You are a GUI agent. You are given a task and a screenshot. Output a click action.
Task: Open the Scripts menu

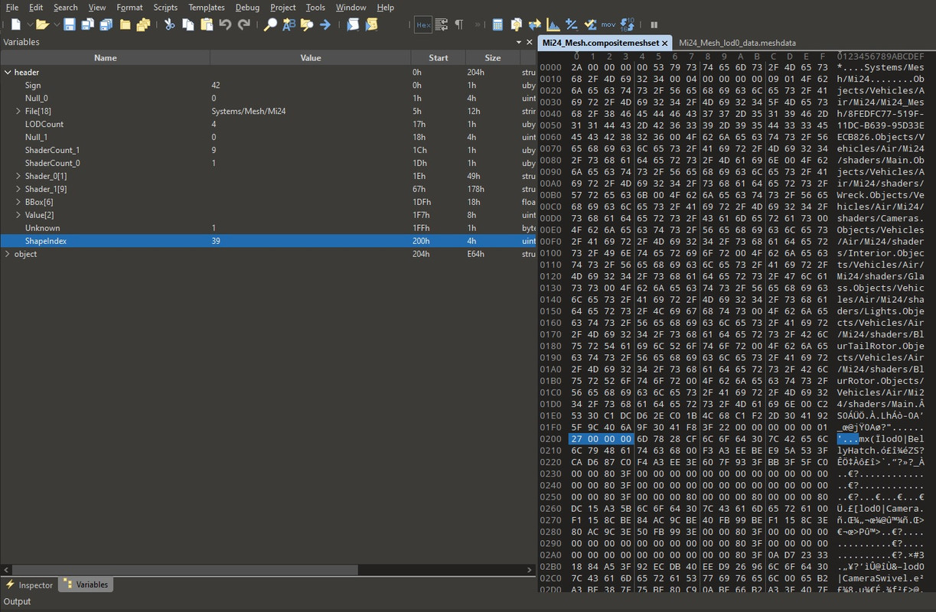pyautogui.click(x=165, y=7)
